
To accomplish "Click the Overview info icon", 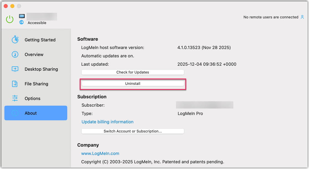I will 15,54.
